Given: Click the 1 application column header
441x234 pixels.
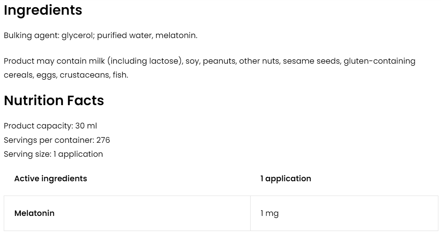Looking at the screenshot, I should pos(286,179).
